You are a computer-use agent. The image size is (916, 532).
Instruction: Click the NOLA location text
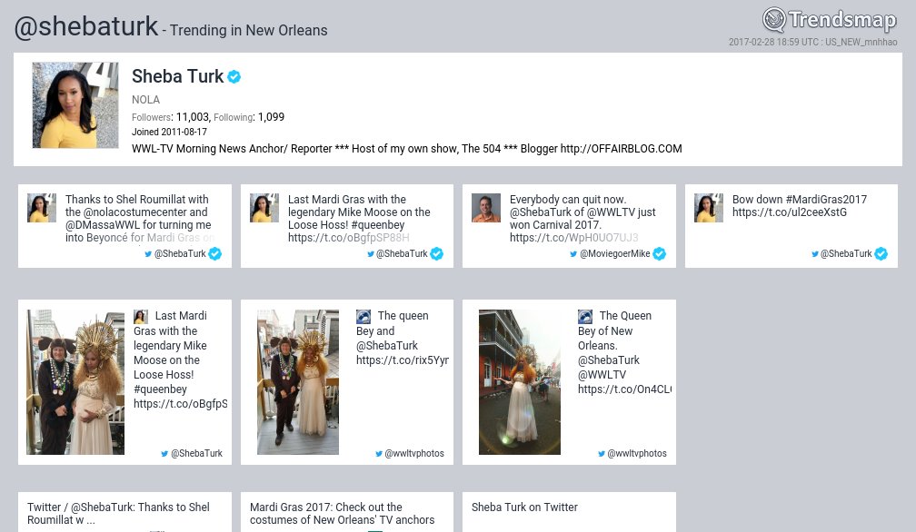coord(145,100)
